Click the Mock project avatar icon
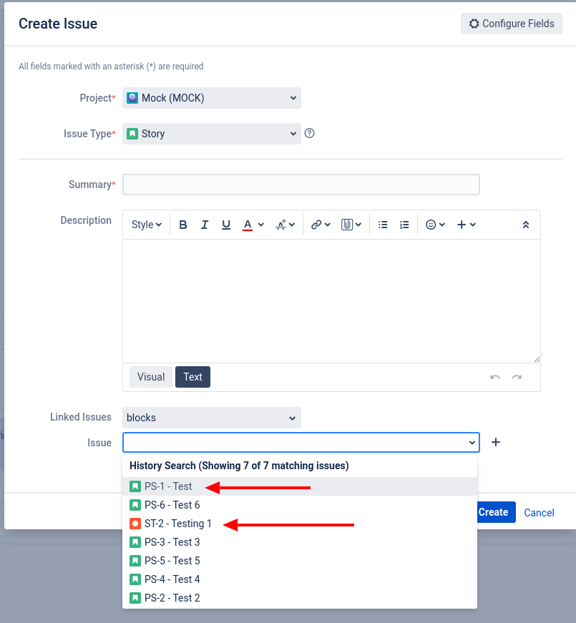 click(x=132, y=98)
